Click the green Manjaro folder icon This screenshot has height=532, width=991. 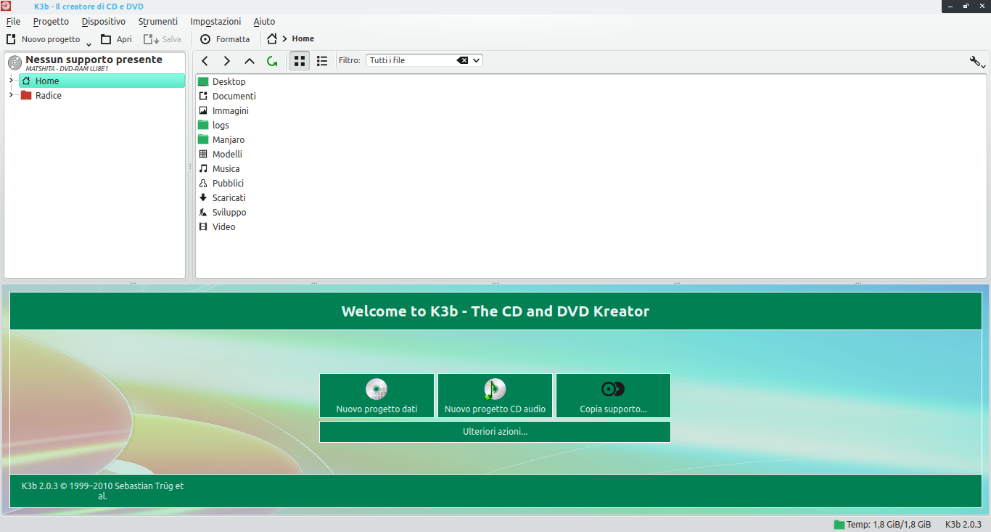coord(203,139)
